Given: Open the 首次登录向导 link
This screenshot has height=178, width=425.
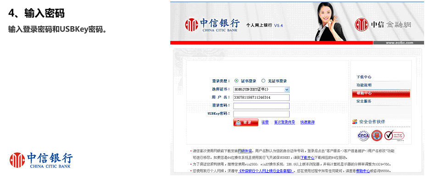Looking at the screenshot, I should pos(284,122).
